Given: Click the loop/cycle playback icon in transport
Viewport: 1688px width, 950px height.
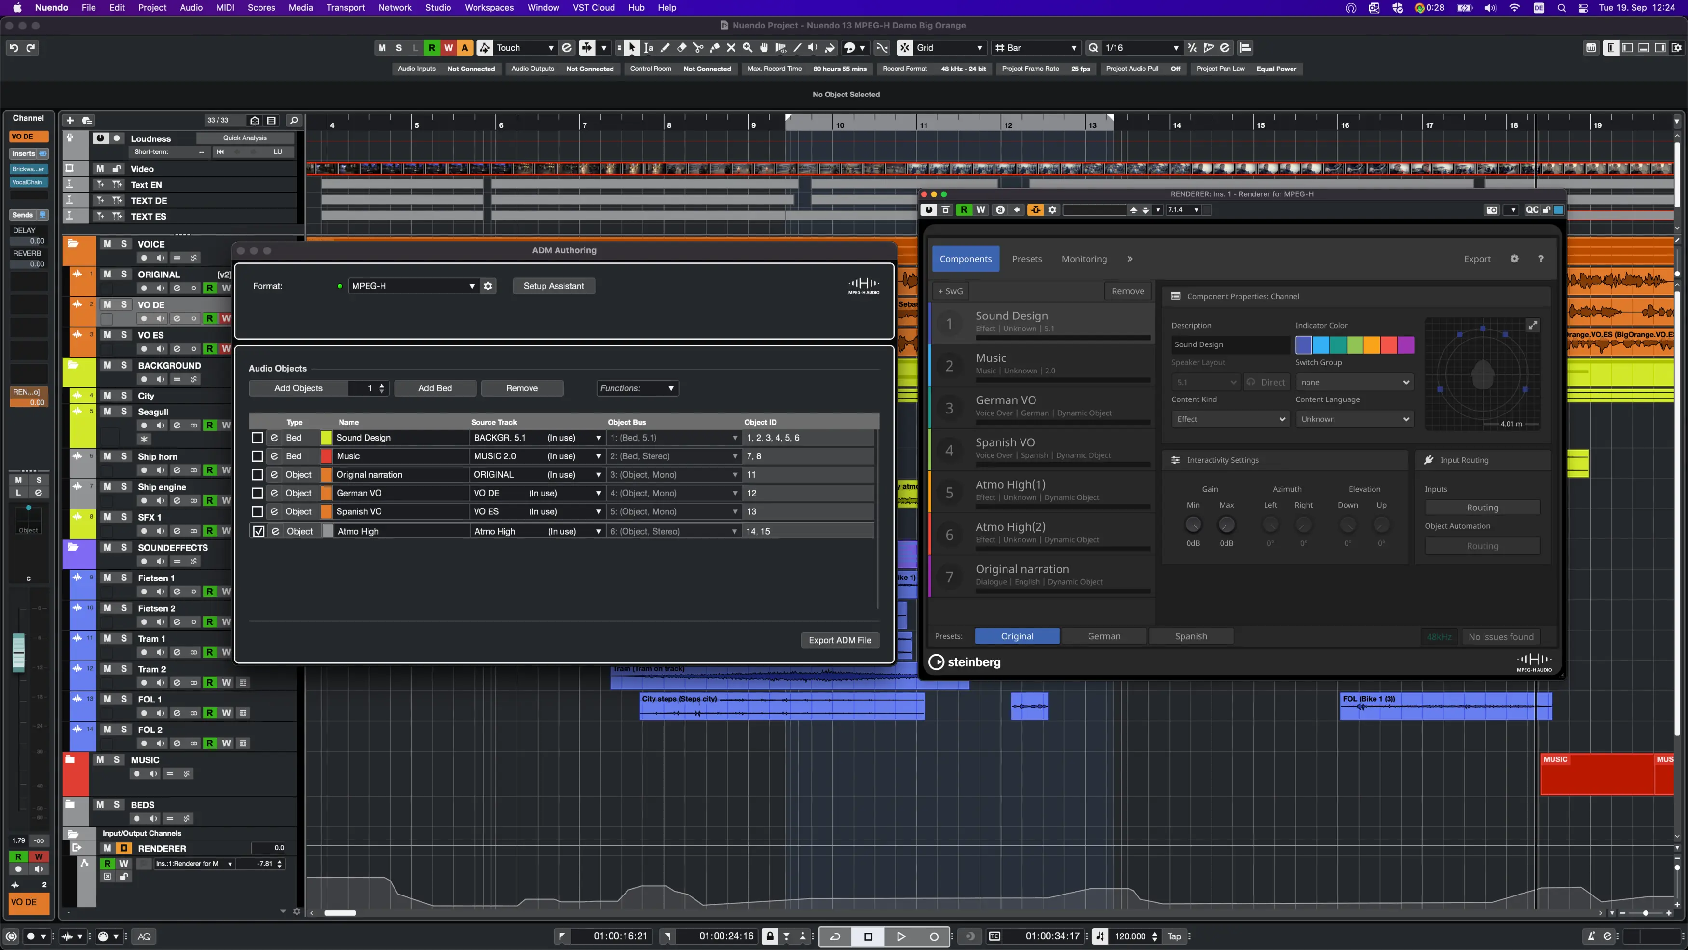Looking at the screenshot, I should point(835,936).
